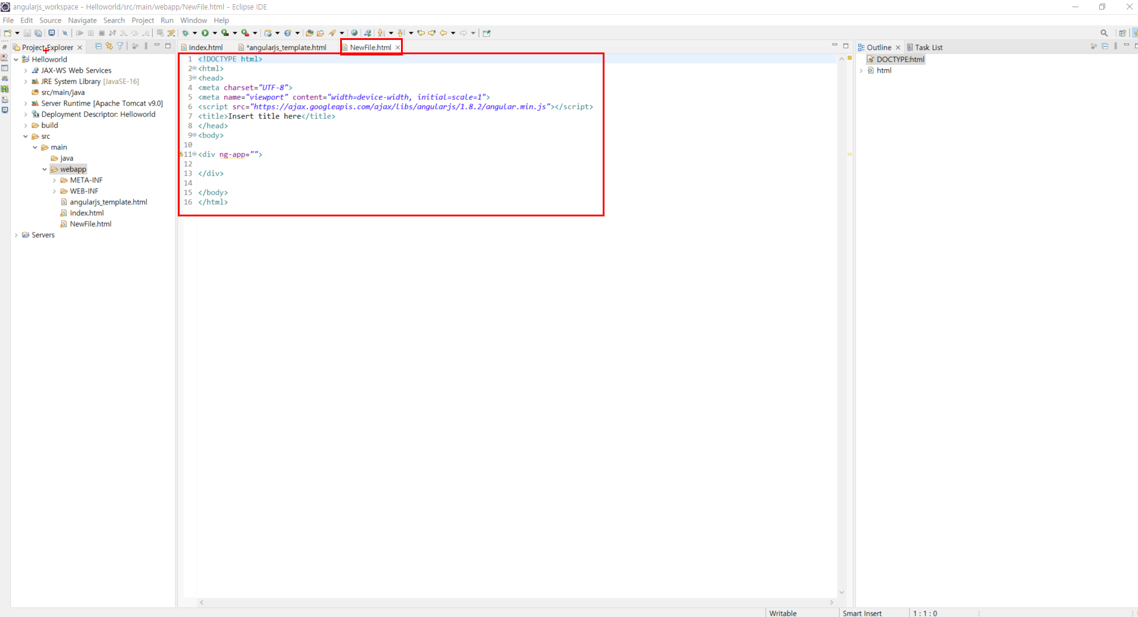The image size is (1138, 617).
Task: Open the Project menu
Action: 143,20
